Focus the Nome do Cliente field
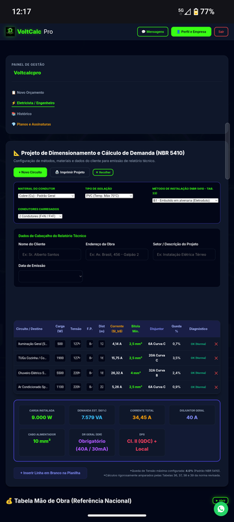 point(49,254)
